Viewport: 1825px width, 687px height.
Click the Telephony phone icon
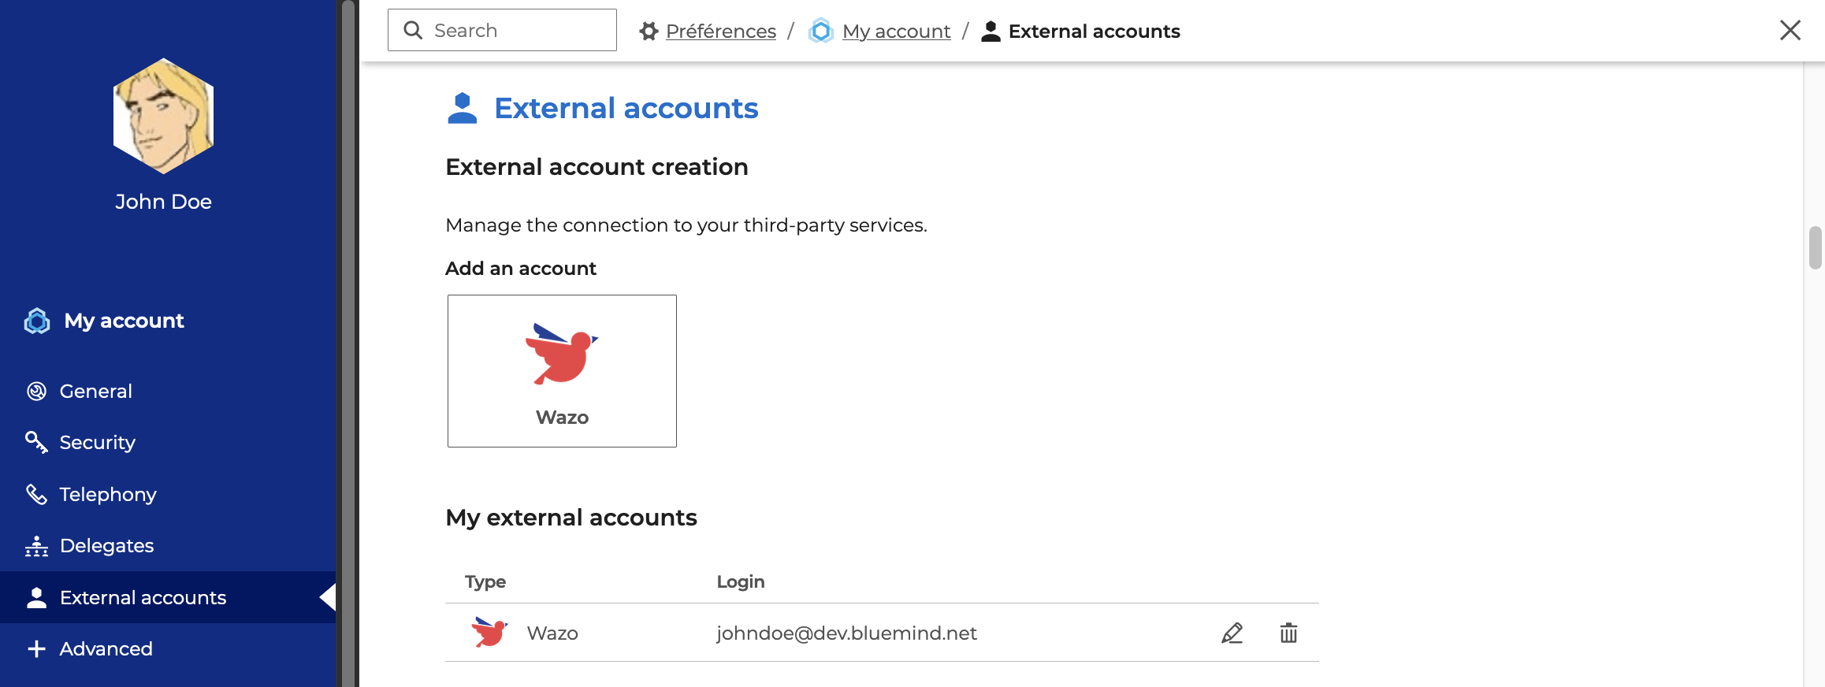[x=36, y=494]
